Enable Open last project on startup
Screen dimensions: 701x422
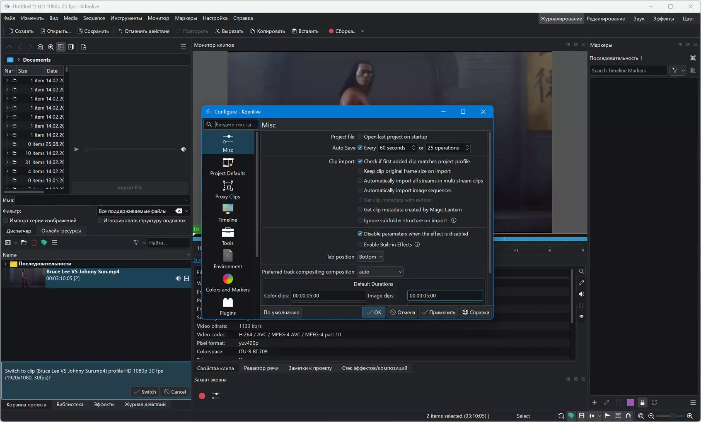[x=360, y=137]
